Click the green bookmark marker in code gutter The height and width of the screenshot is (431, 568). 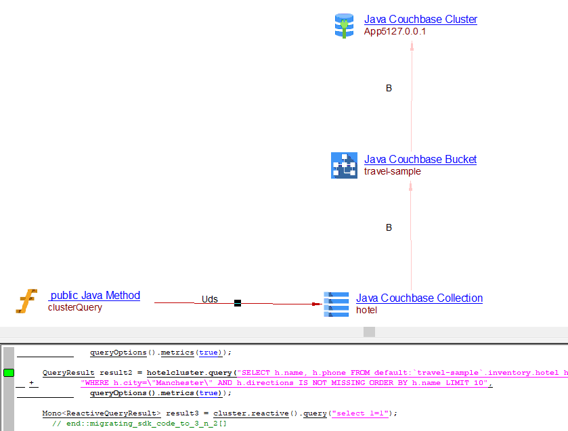[x=9, y=373]
